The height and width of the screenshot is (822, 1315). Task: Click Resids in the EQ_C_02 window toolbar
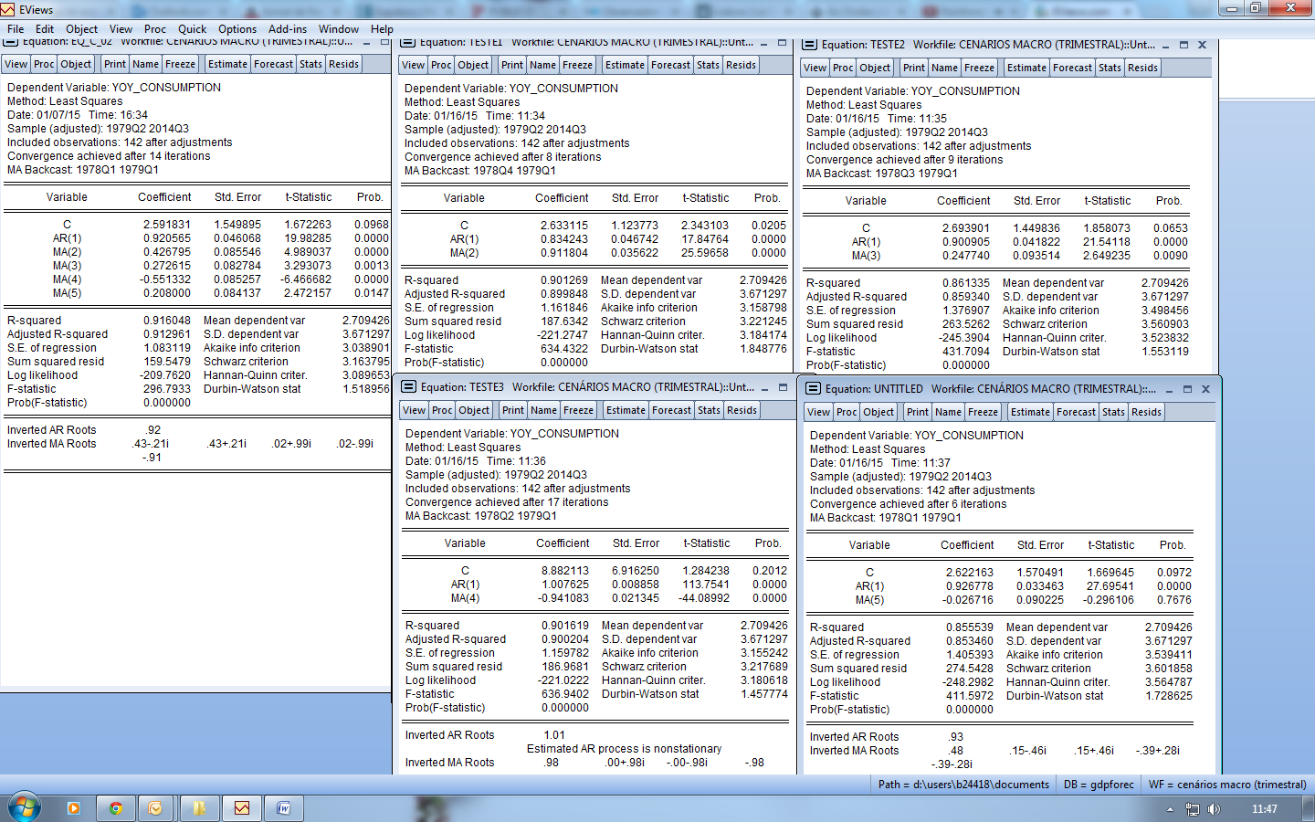click(x=343, y=64)
